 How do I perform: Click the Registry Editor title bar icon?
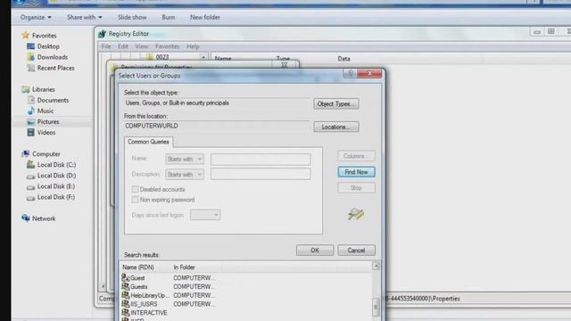pos(102,34)
